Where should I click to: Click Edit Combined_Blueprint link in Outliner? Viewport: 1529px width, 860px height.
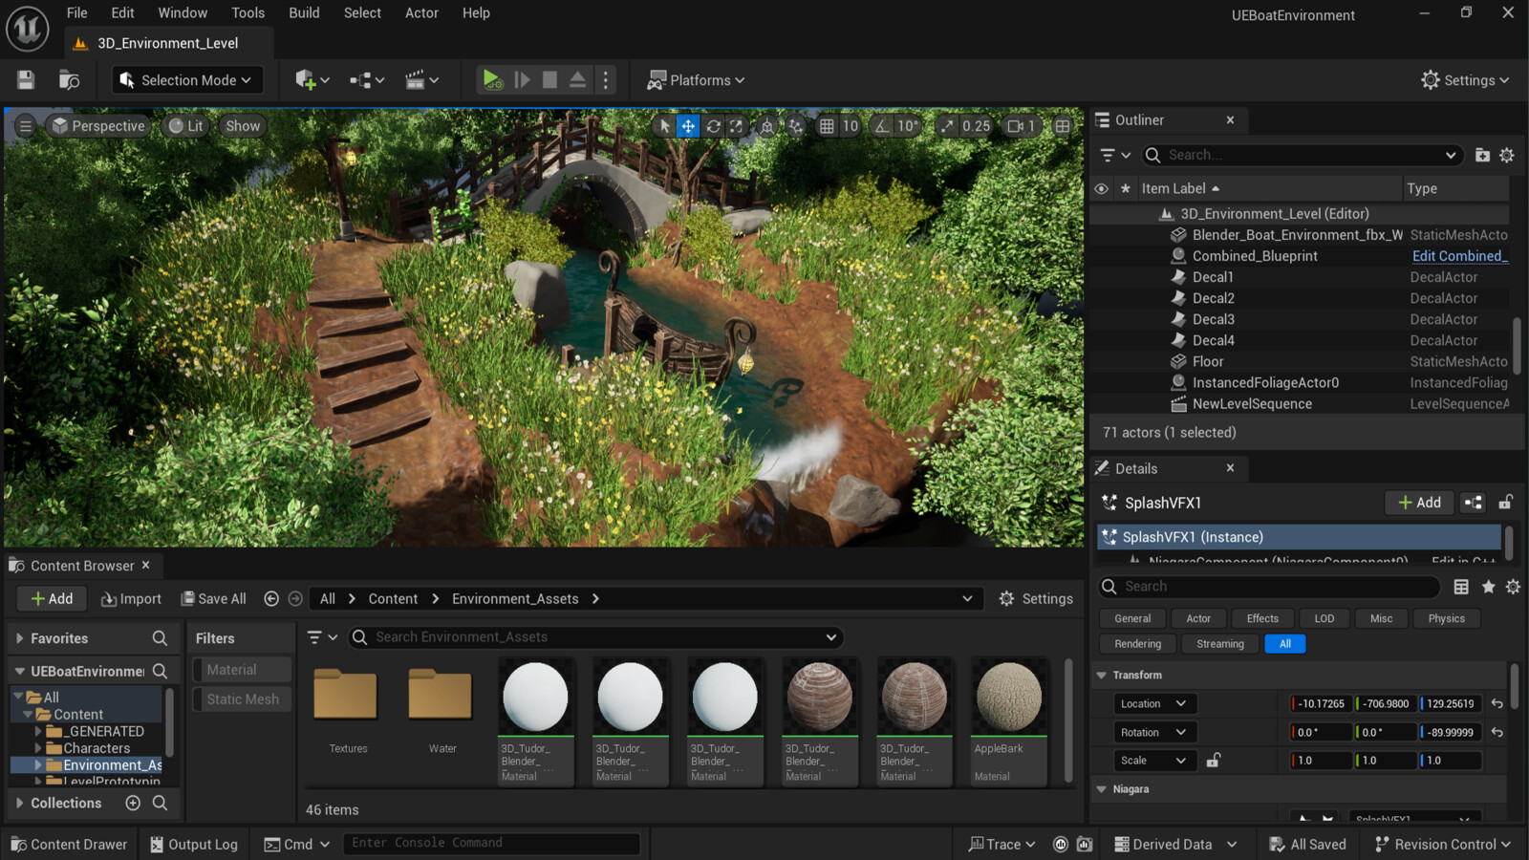click(1459, 255)
